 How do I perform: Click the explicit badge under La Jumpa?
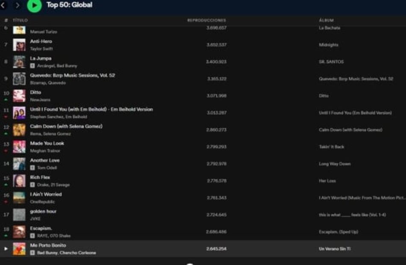tap(32, 66)
